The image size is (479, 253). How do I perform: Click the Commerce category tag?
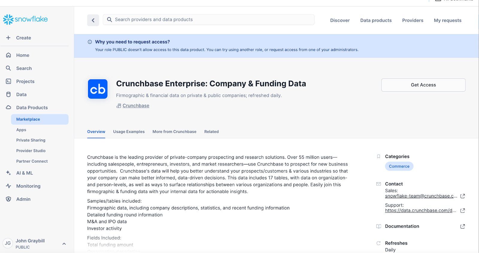tap(399, 166)
